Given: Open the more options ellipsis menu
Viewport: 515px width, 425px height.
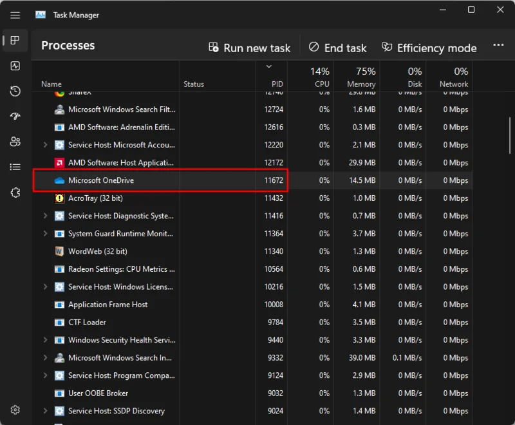Looking at the screenshot, I should click(x=498, y=45).
